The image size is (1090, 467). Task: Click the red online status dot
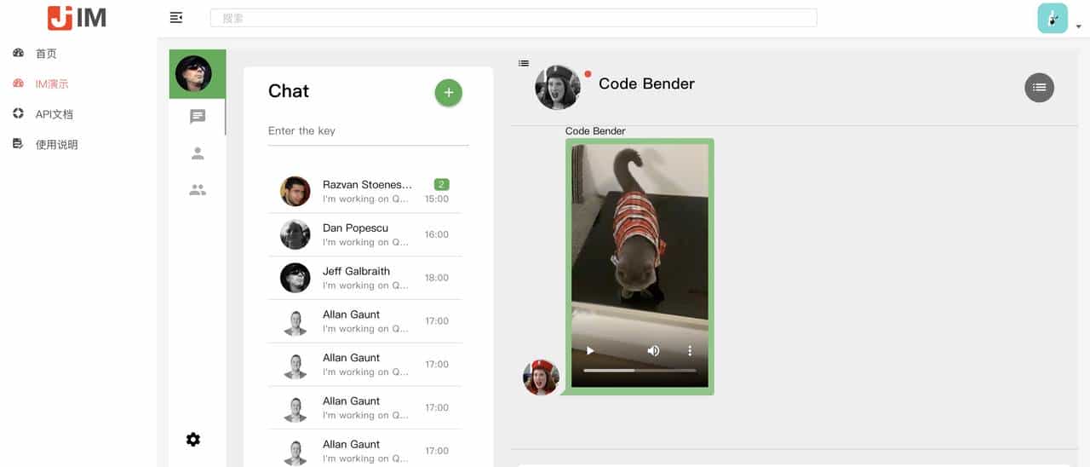588,73
